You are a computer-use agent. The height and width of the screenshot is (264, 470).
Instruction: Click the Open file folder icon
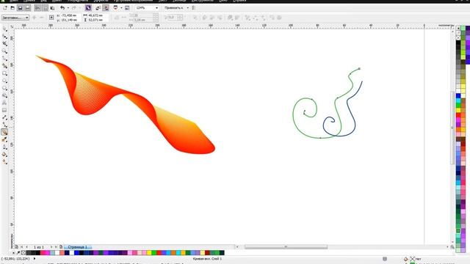tap(12, 8)
